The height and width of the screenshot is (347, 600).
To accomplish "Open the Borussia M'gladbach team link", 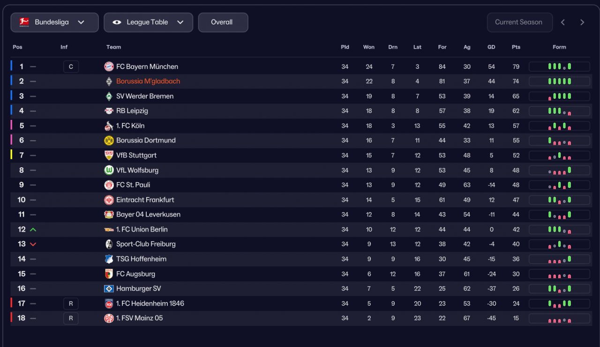I will click(x=148, y=81).
